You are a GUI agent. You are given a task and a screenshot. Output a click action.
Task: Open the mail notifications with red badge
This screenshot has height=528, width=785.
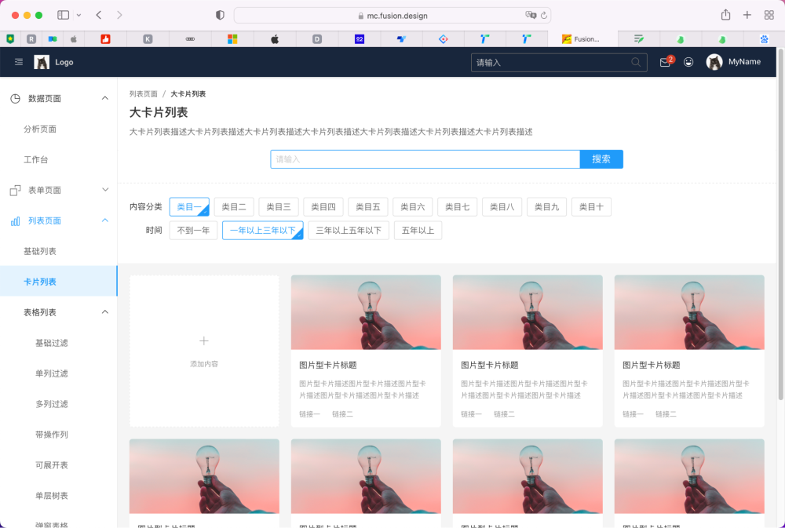point(664,62)
